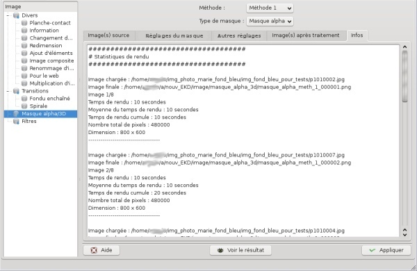This screenshot has height=271, width=417.
Task: Select Filtres in the tree
Action: 29,122
